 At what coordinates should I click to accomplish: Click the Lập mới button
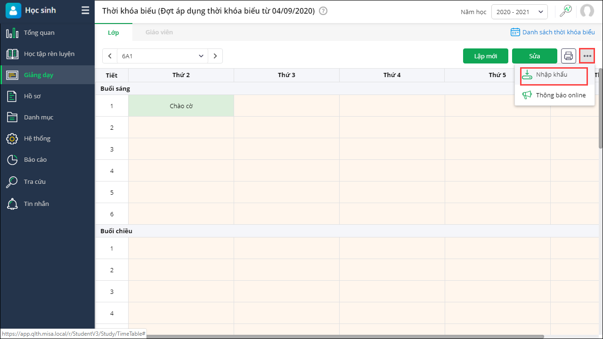coord(486,56)
